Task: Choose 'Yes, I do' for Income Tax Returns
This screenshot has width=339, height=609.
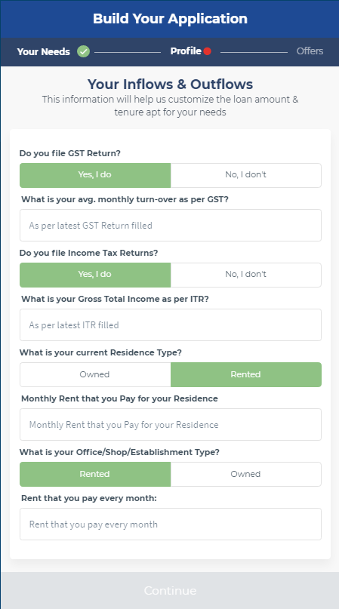Action: (95, 275)
